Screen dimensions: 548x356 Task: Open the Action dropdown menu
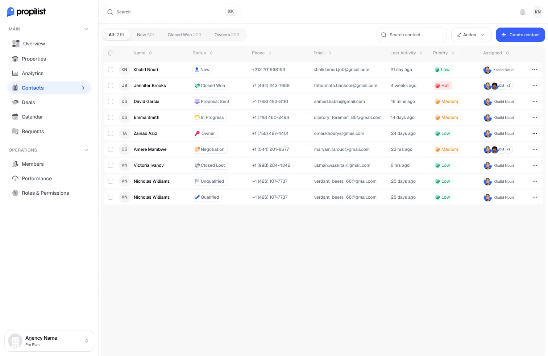tap(471, 35)
